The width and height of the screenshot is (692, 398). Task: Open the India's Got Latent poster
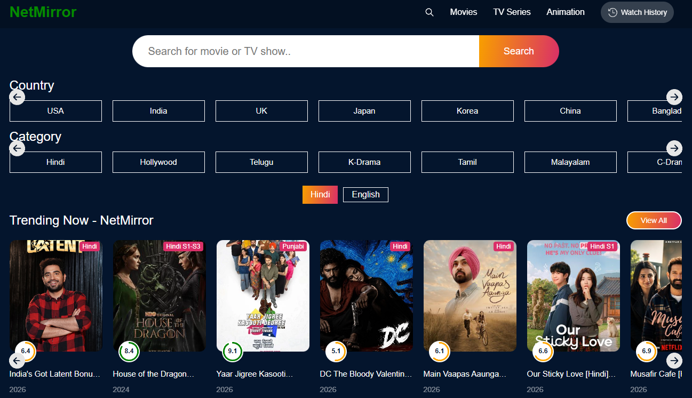point(56,296)
